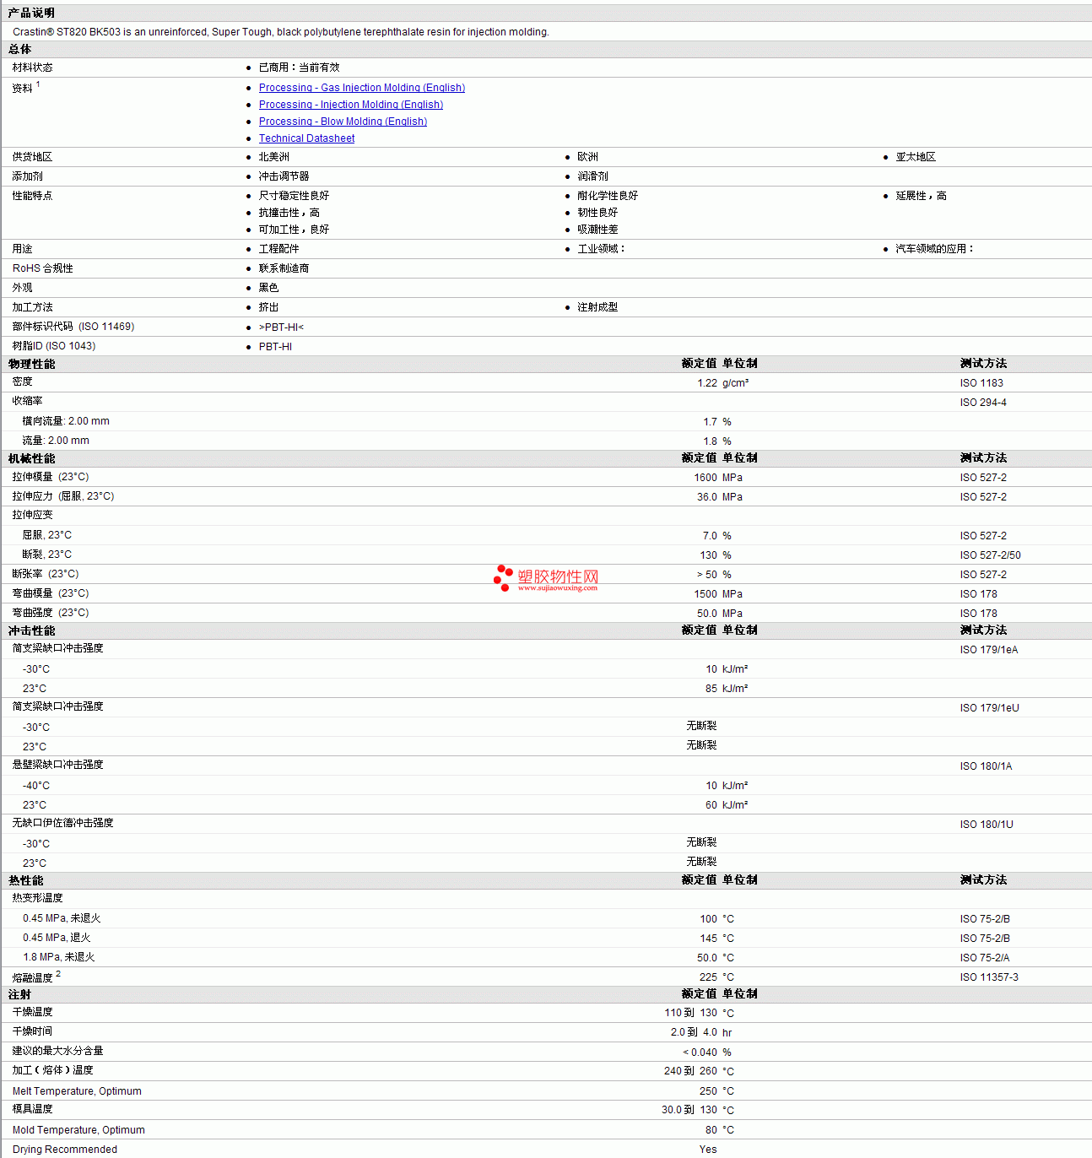
Task: Click the RoHS 合规性 row label
Action: click(x=43, y=268)
